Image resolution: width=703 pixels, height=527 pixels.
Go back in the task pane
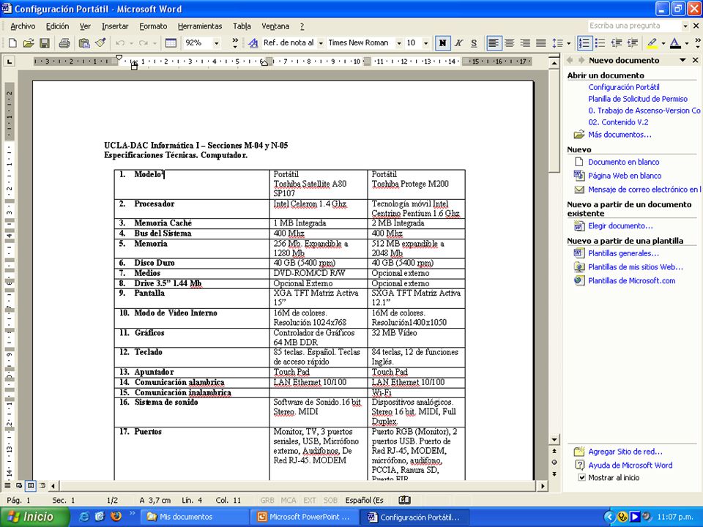[570, 60]
